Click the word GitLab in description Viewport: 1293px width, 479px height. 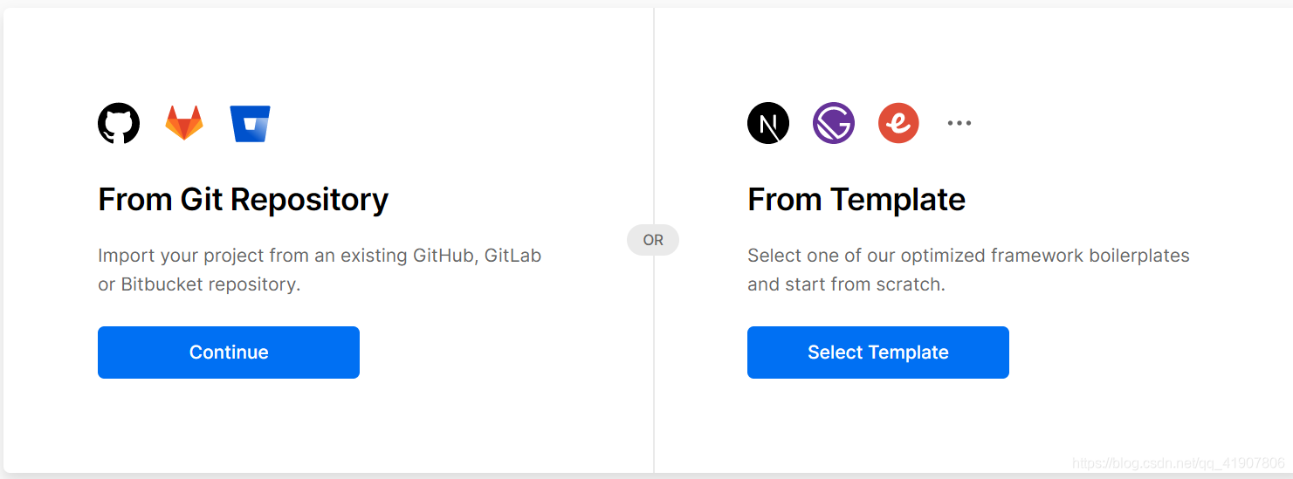tap(512, 256)
